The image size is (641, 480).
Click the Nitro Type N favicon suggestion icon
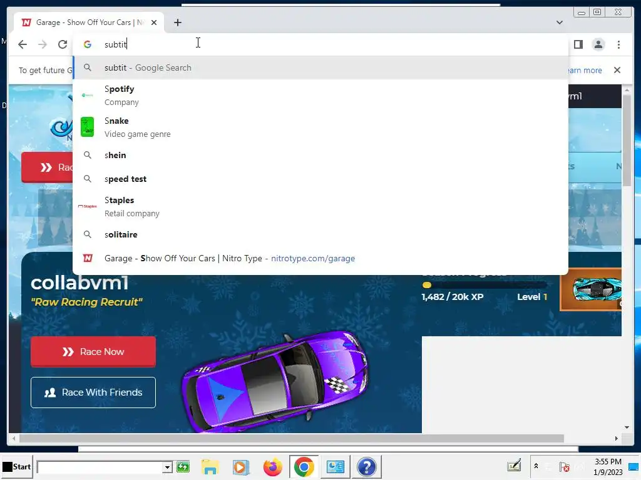click(88, 258)
